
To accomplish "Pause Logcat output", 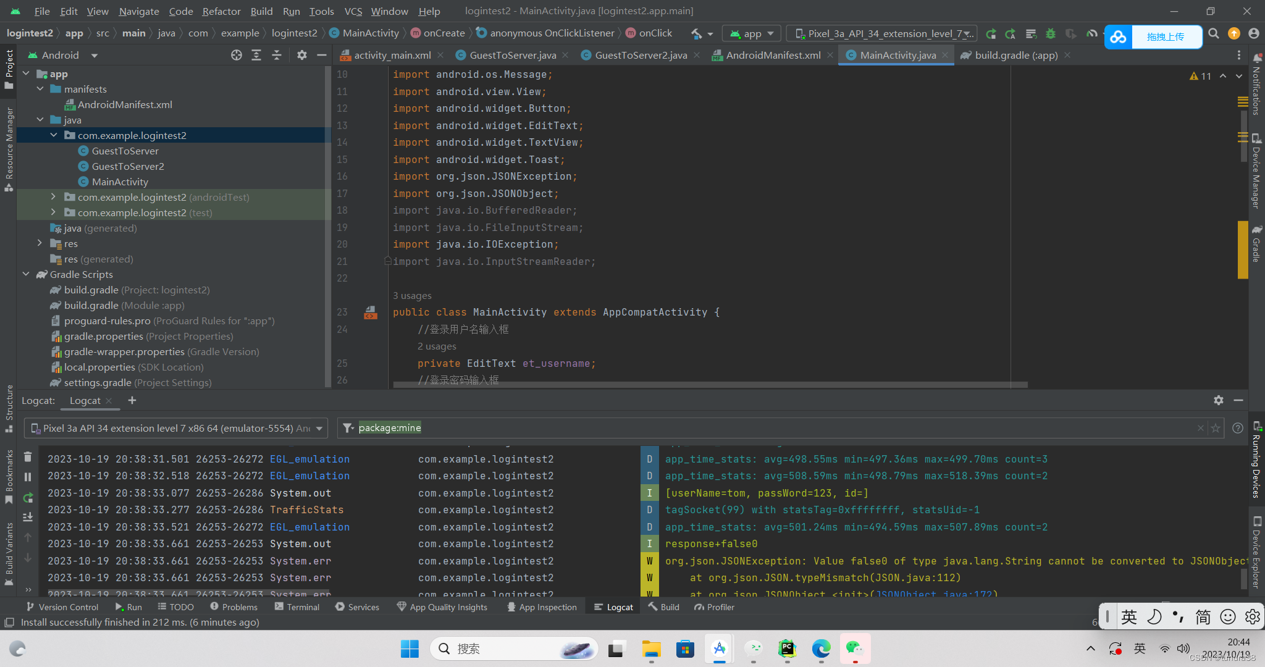I will 28,477.
